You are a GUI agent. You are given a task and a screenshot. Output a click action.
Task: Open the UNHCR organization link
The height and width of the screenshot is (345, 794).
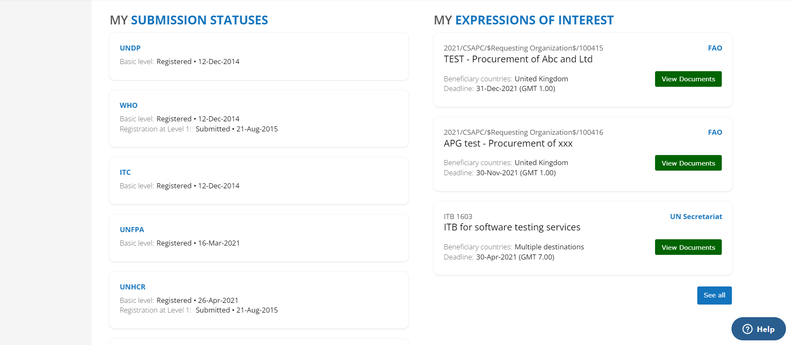coord(133,287)
